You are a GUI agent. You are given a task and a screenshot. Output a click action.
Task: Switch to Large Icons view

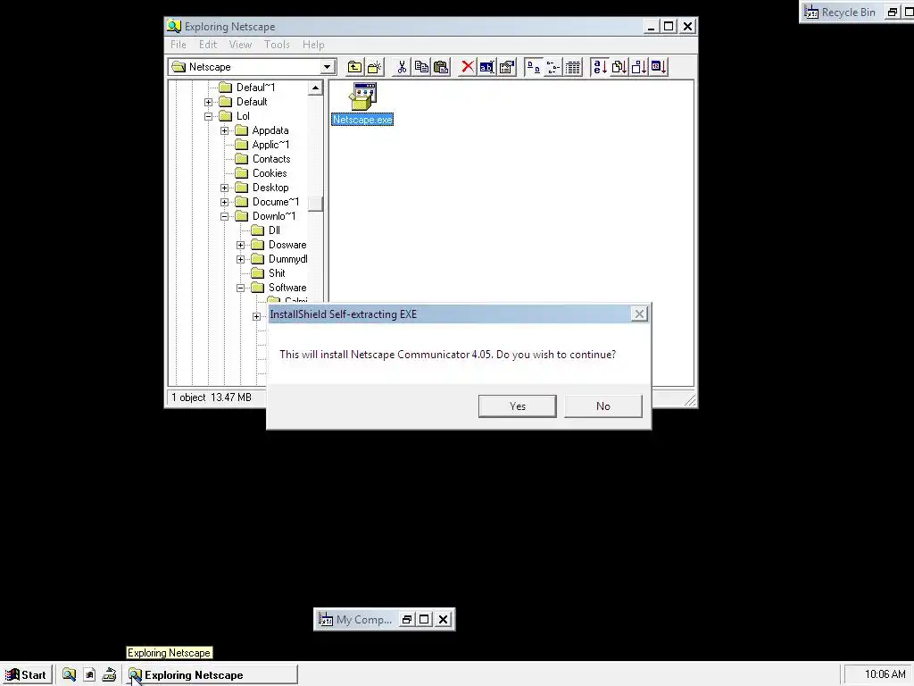(534, 67)
